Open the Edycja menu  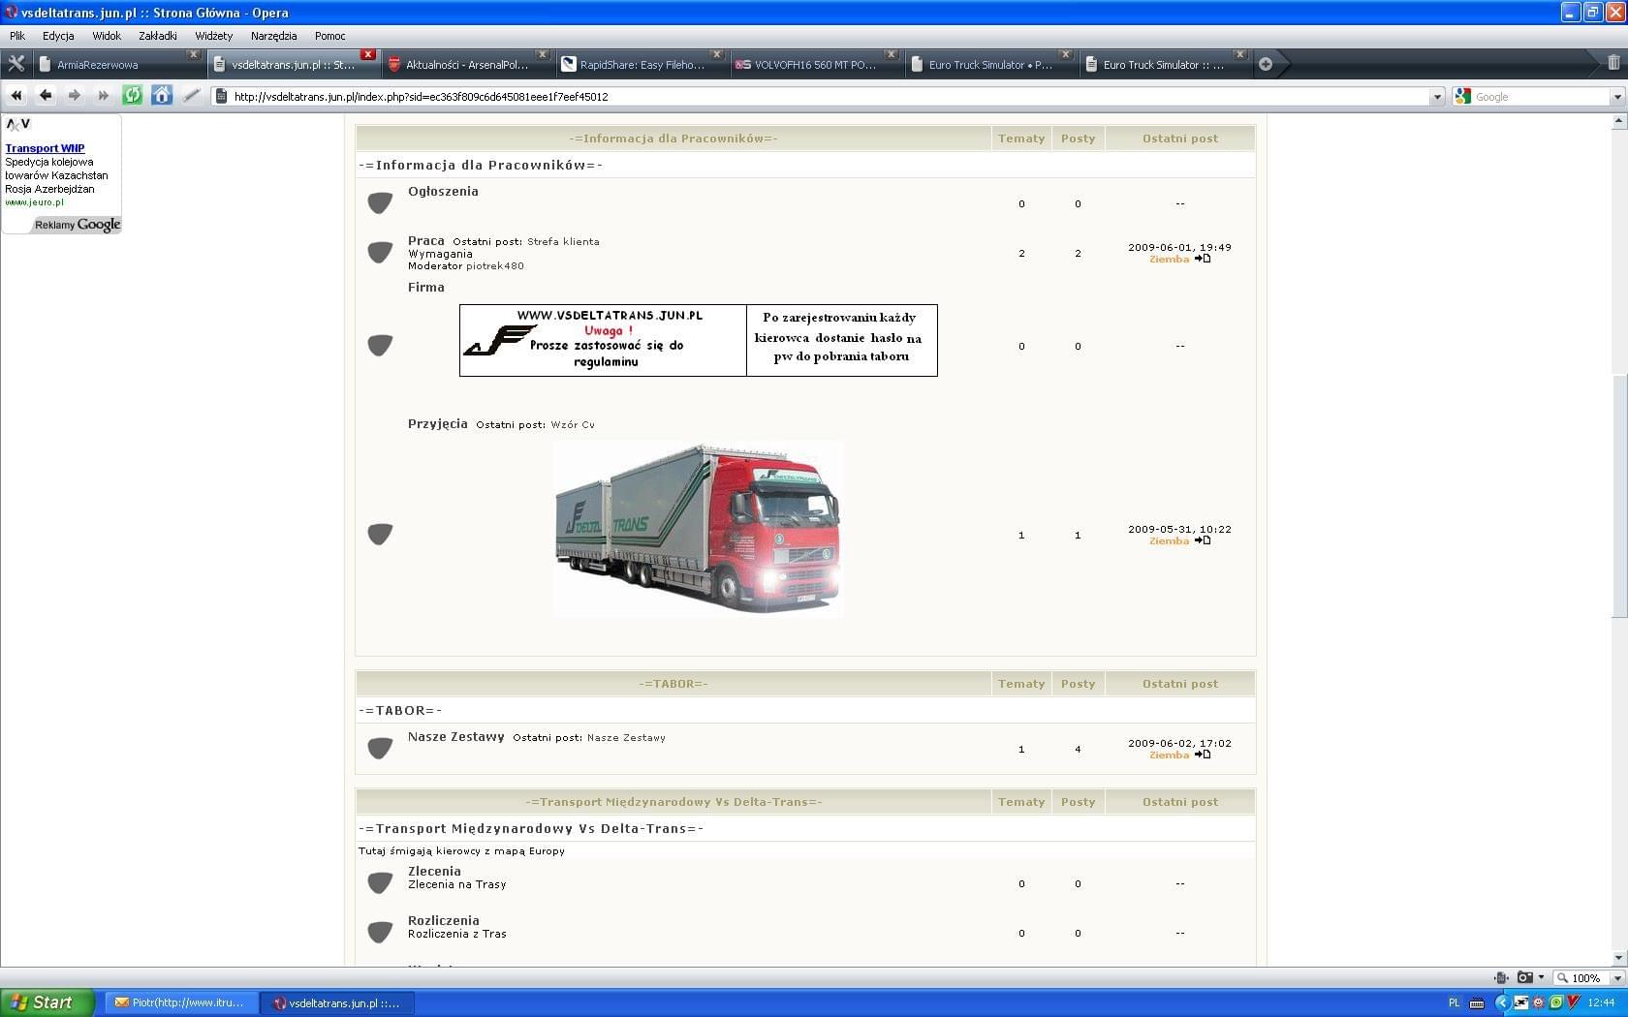click(x=58, y=36)
